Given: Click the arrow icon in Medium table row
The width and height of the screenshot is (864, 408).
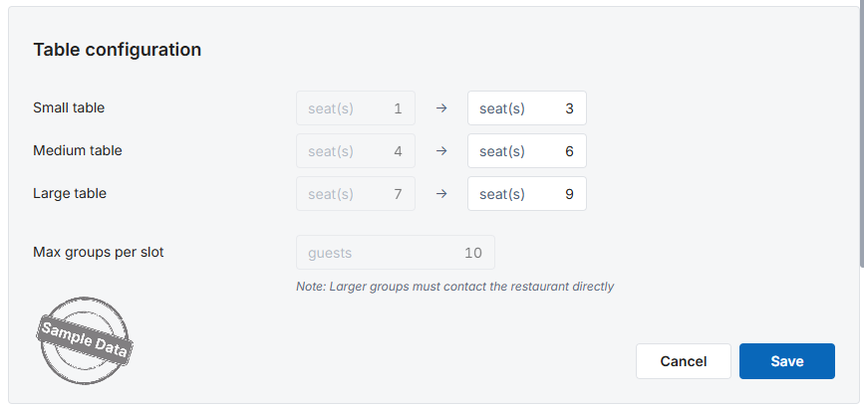Looking at the screenshot, I should 440,150.
